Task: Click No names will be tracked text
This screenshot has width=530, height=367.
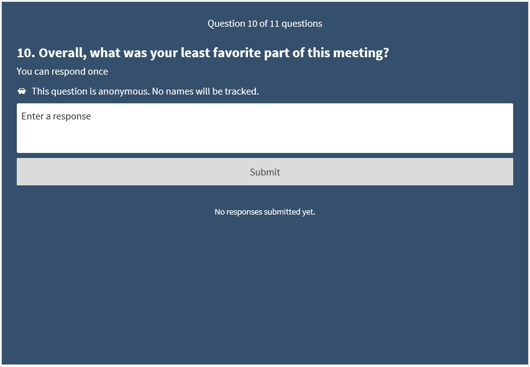Action: pyautogui.click(x=205, y=91)
